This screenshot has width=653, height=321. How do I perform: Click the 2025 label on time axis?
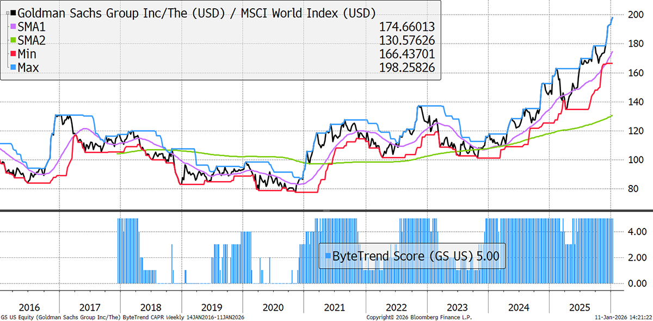[x=580, y=307]
